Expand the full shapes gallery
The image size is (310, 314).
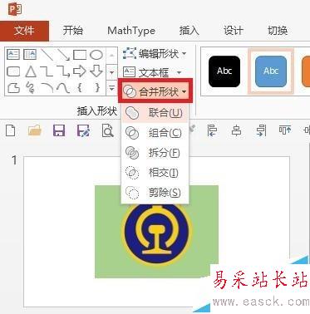tap(112, 88)
